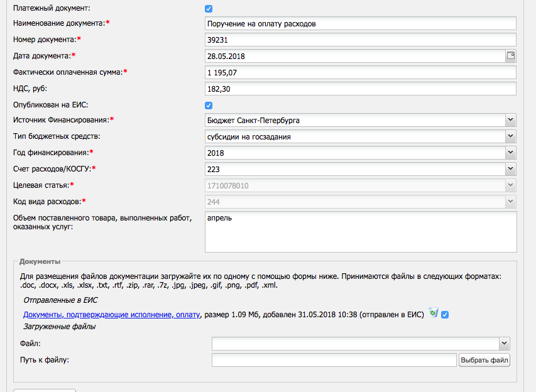This screenshot has height=392, width=536.
Task: Select the Дата документа text field
Action: click(355, 56)
